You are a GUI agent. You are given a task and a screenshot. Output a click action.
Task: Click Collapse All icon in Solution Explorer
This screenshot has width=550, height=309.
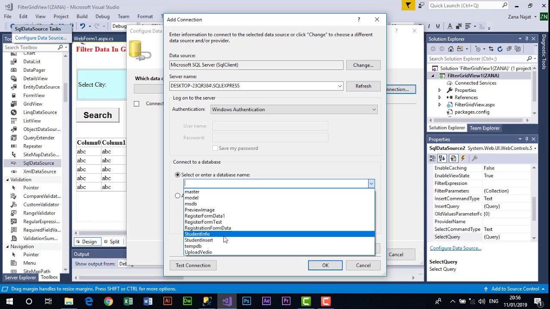[509, 49]
